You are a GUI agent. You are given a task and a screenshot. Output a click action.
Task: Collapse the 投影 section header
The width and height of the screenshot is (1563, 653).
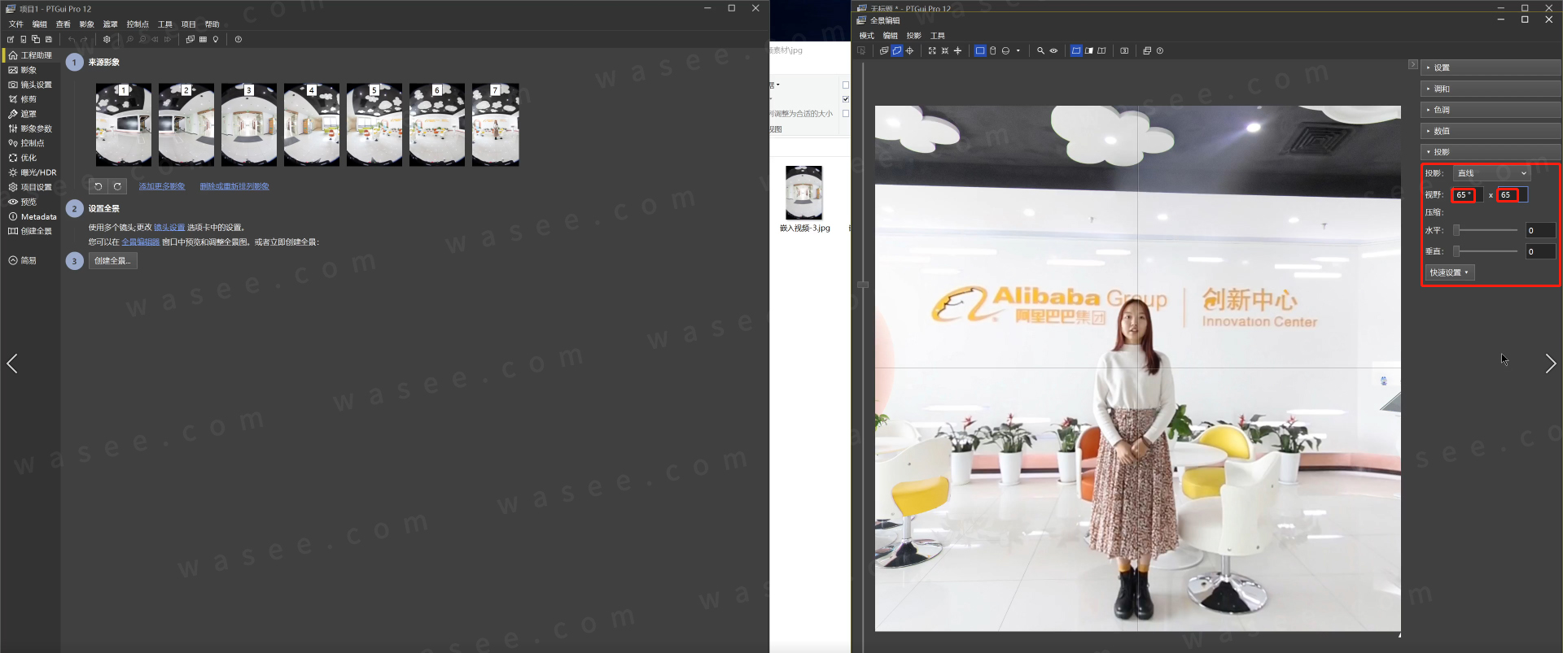click(1491, 152)
